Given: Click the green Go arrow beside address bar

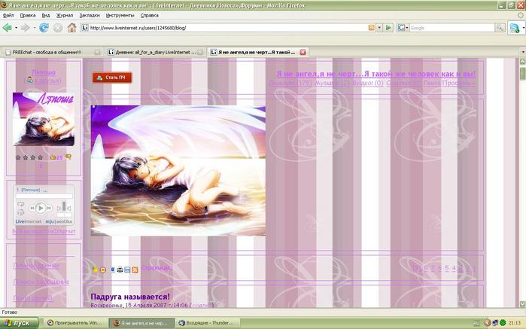Looking at the screenshot, I should click(388, 28).
